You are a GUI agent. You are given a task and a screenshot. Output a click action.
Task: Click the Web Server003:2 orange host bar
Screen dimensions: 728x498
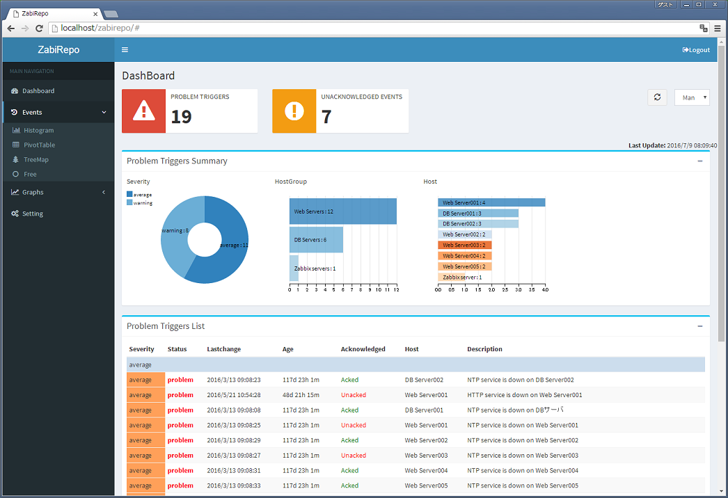click(x=465, y=245)
